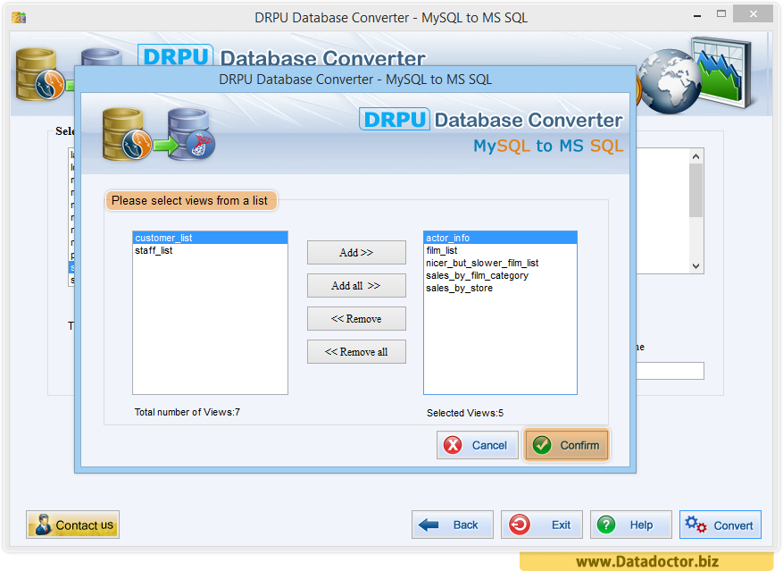Open Contact us in main window
783x571 pixels.
click(x=73, y=525)
